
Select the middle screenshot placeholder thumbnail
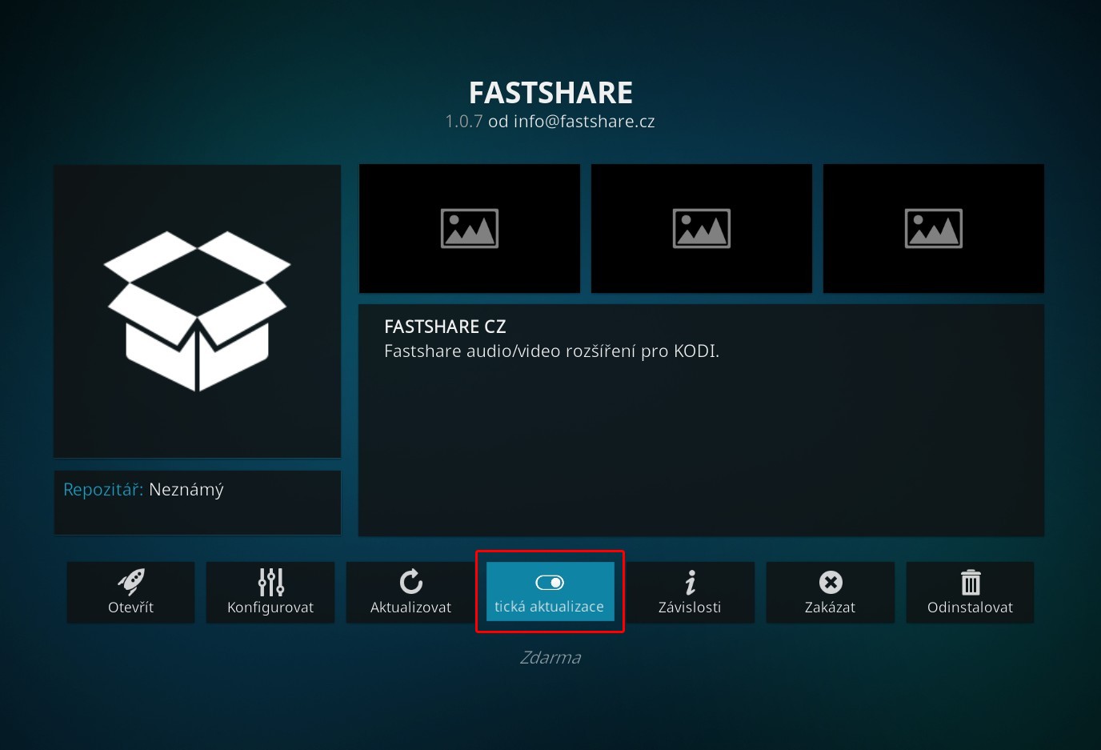(702, 229)
